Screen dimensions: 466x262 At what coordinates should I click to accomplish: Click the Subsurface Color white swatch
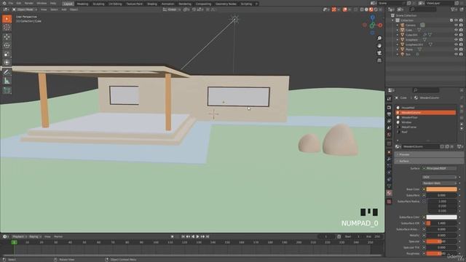[x=441, y=217]
